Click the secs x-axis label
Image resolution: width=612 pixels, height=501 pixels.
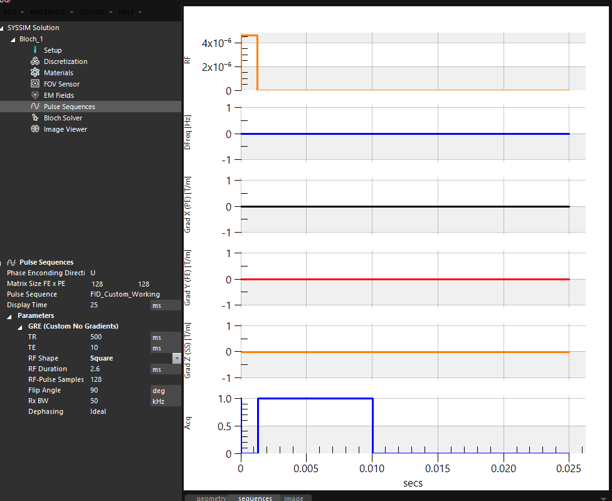[413, 483]
